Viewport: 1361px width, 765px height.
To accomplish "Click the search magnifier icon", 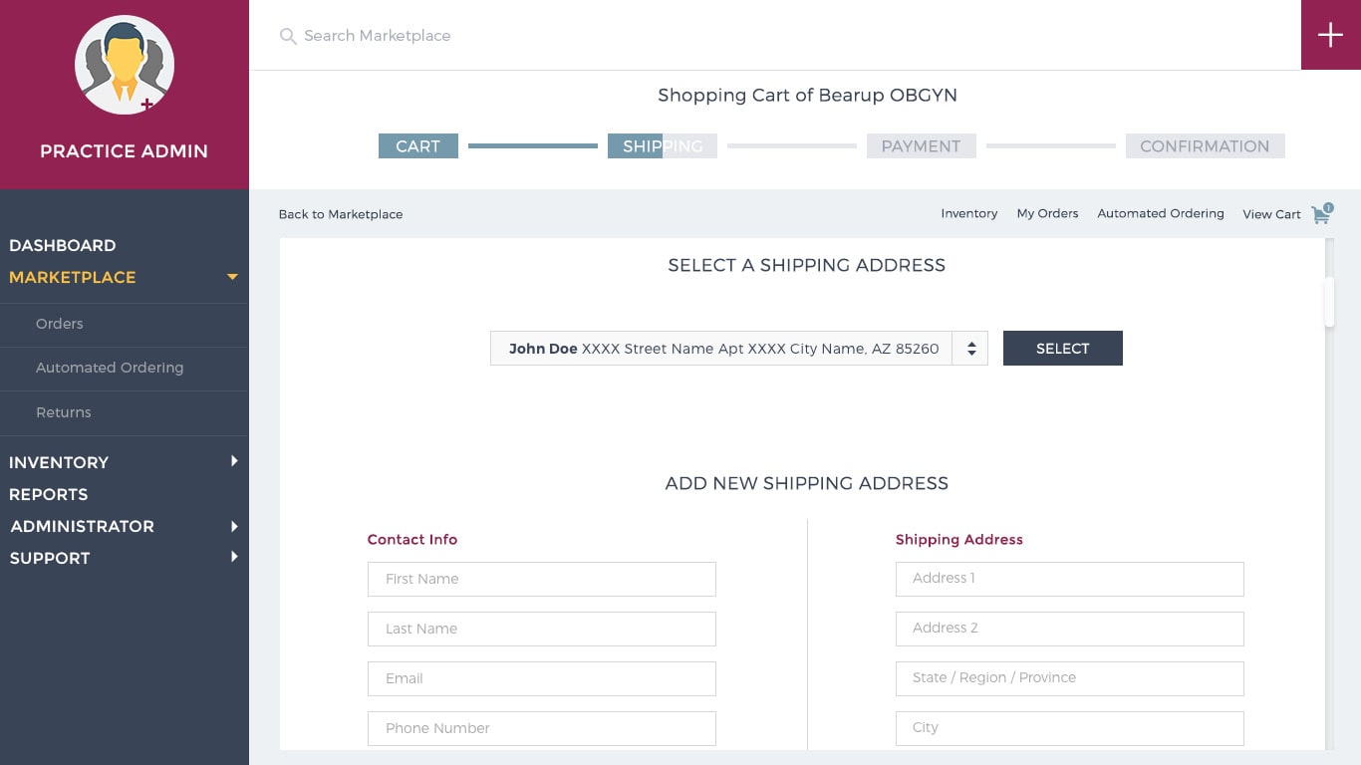I will tap(288, 37).
